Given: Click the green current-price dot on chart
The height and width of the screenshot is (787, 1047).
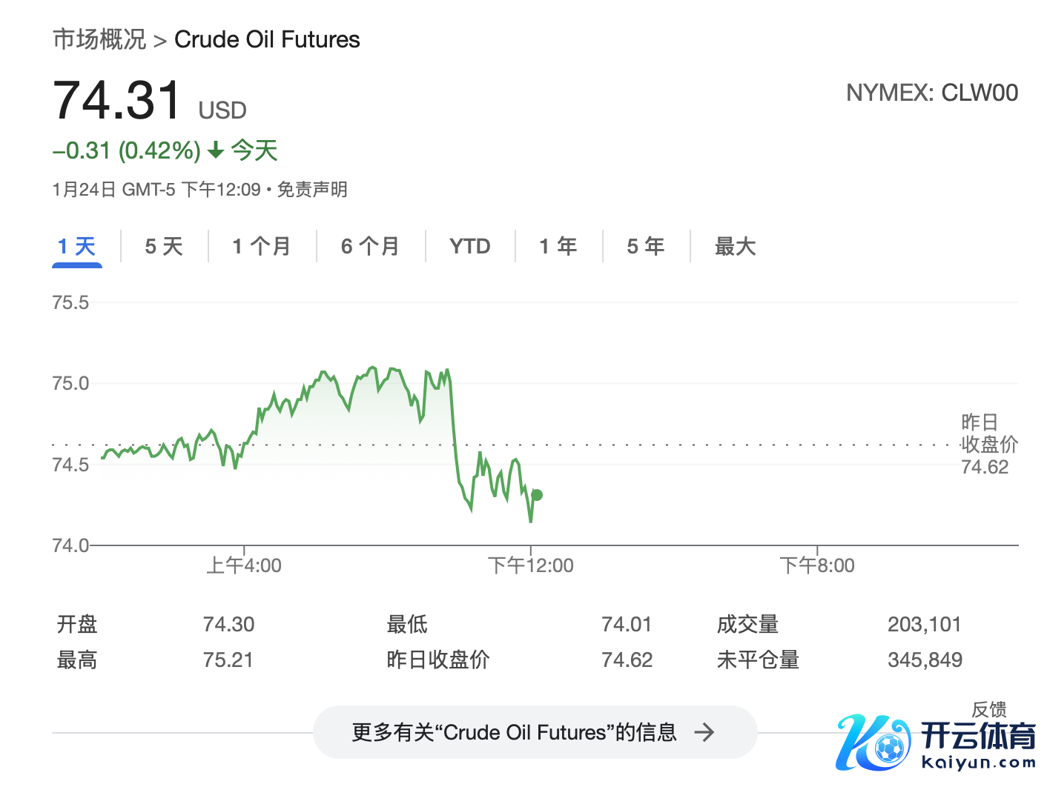Looking at the screenshot, I should [x=537, y=495].
